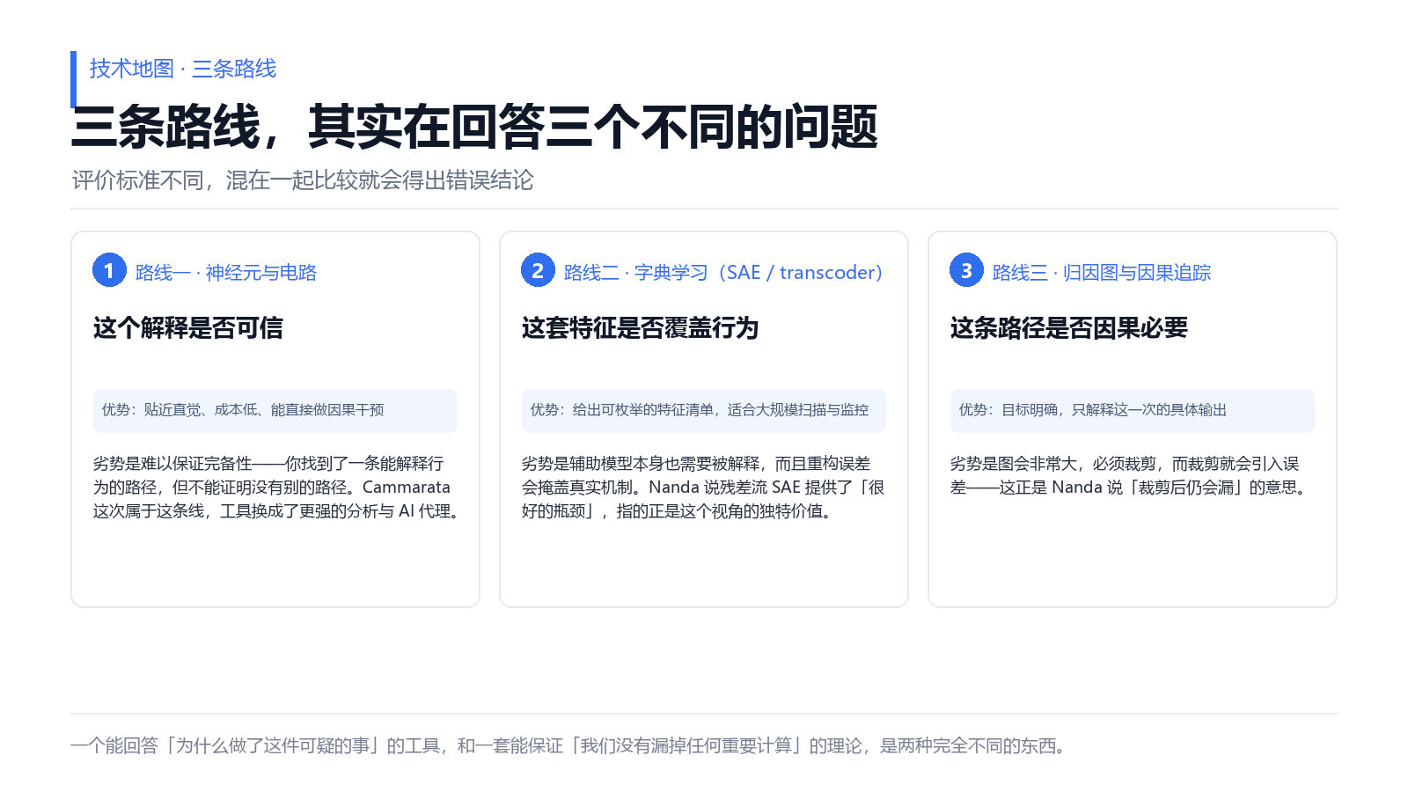
Task: Select heading 这个解释是否可信
Action: [188, 328]
